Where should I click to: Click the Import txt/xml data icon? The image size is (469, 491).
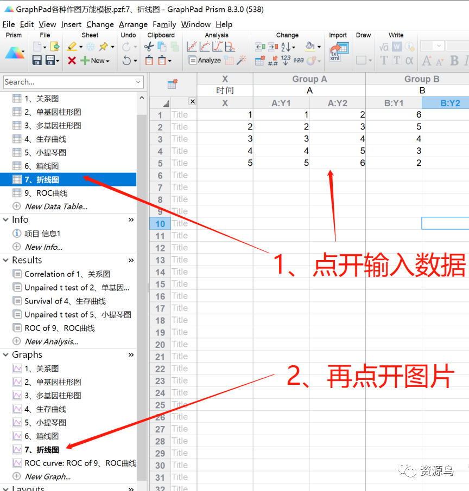[339, 51]
